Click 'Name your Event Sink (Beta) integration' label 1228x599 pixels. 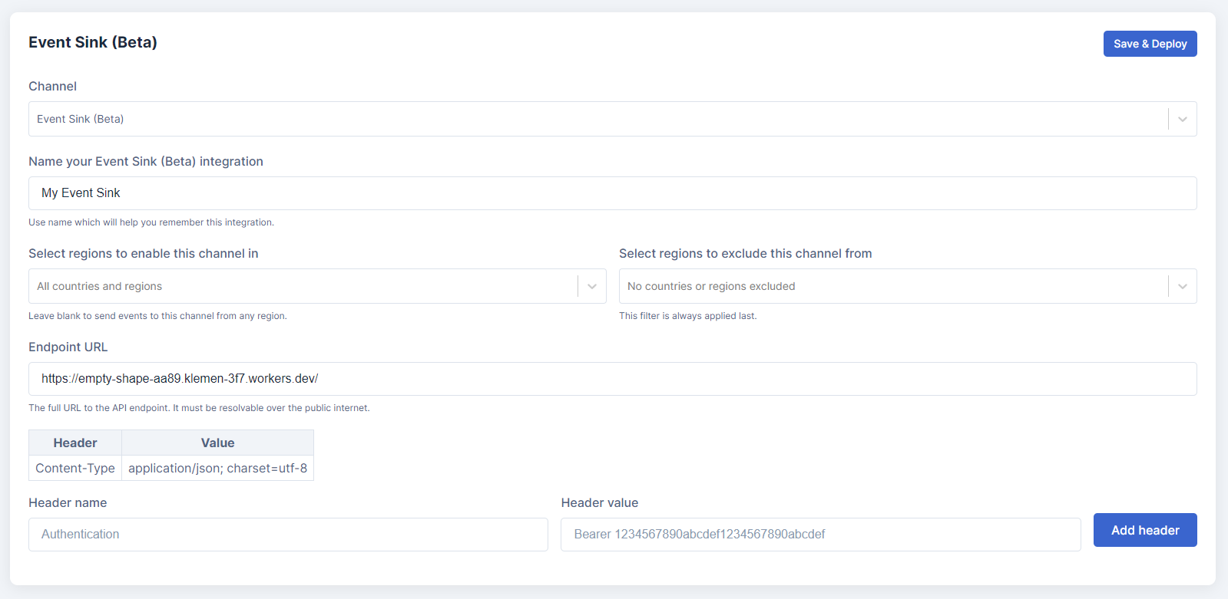(146, 161)
